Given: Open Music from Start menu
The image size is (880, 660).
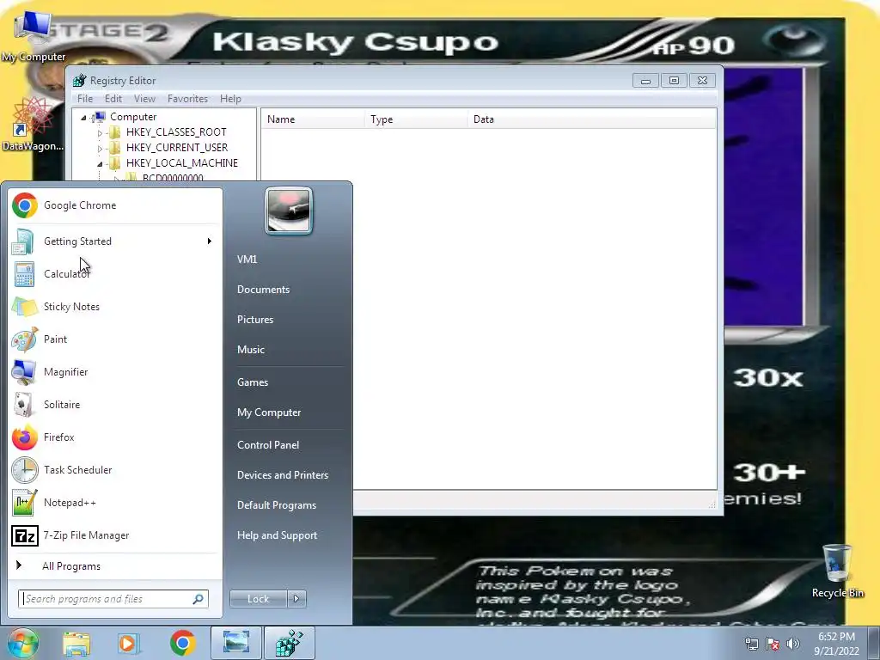Looking at the screenshot, I should click(x=250, y=350).
